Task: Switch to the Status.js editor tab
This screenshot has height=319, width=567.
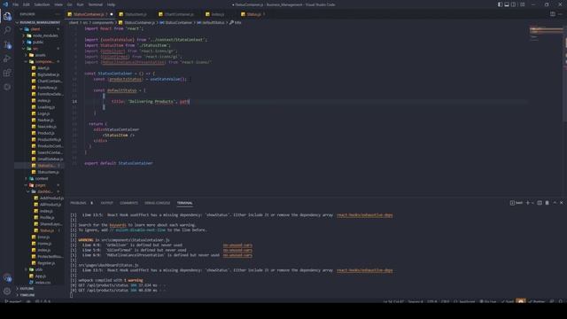Action: 253,14
